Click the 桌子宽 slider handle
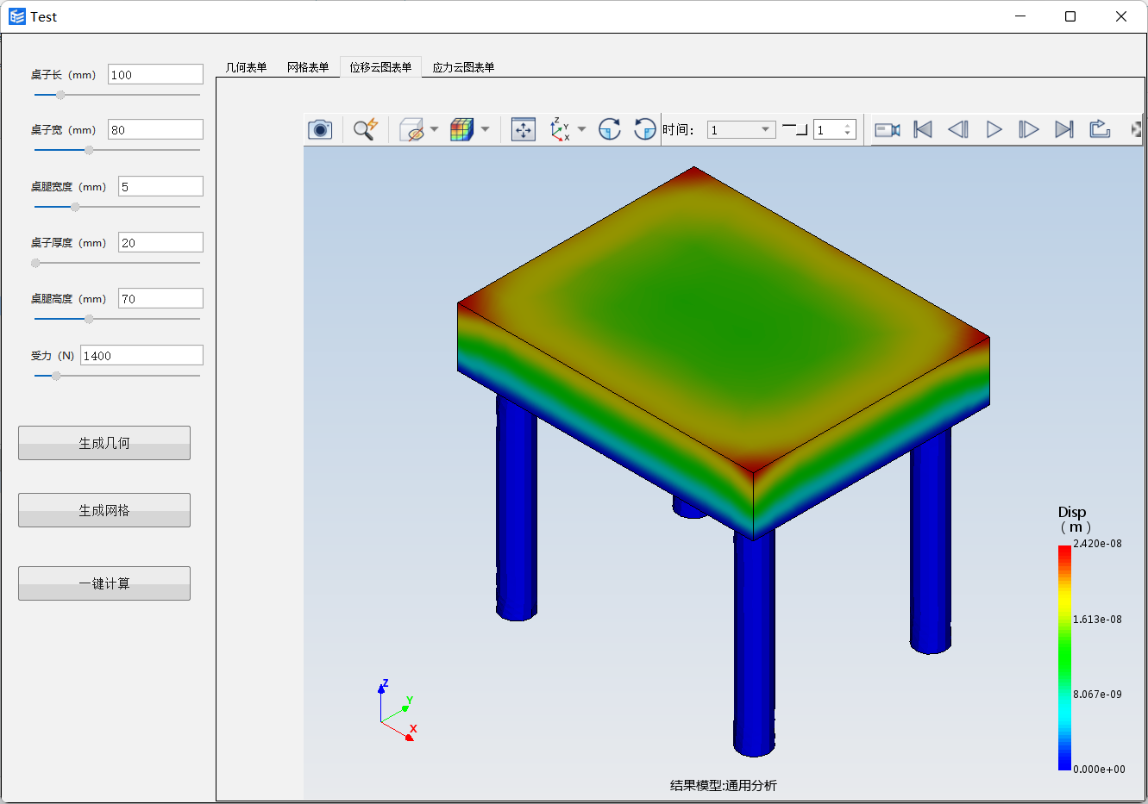The image size is (1148, 804). pos(89,150)
